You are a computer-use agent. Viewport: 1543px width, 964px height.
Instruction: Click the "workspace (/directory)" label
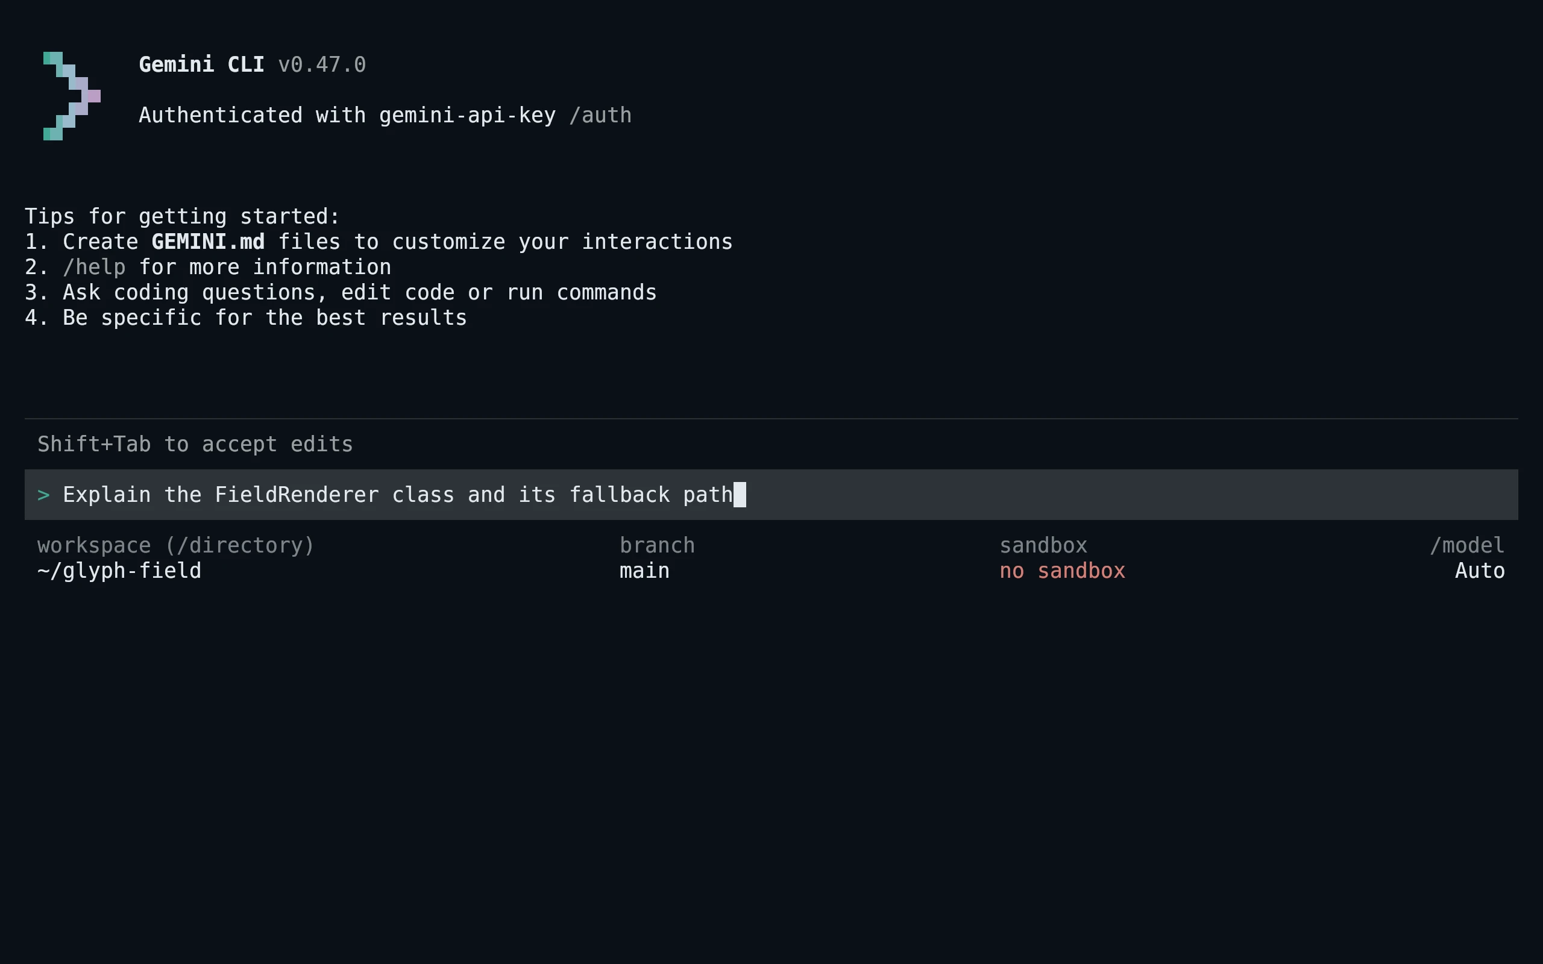[x=176, y=546]
